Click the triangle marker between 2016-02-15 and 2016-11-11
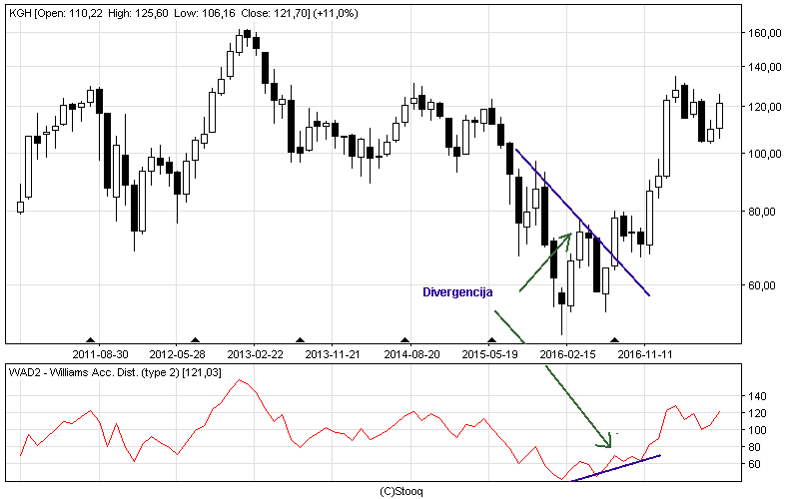The height and width of the screenshot is (499, 799). point(614,340)
